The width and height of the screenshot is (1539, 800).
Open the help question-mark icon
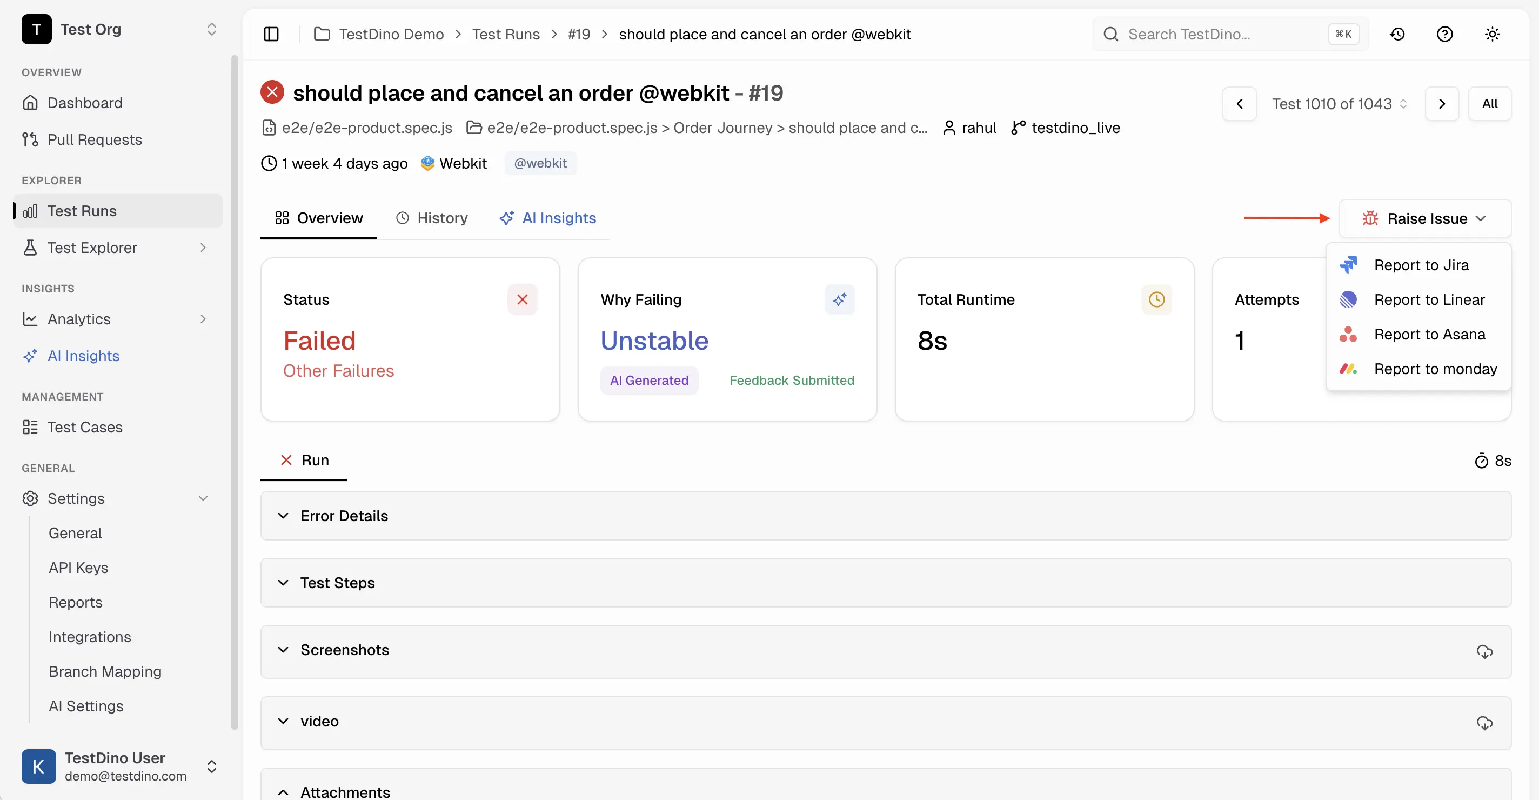[1444, 34]
